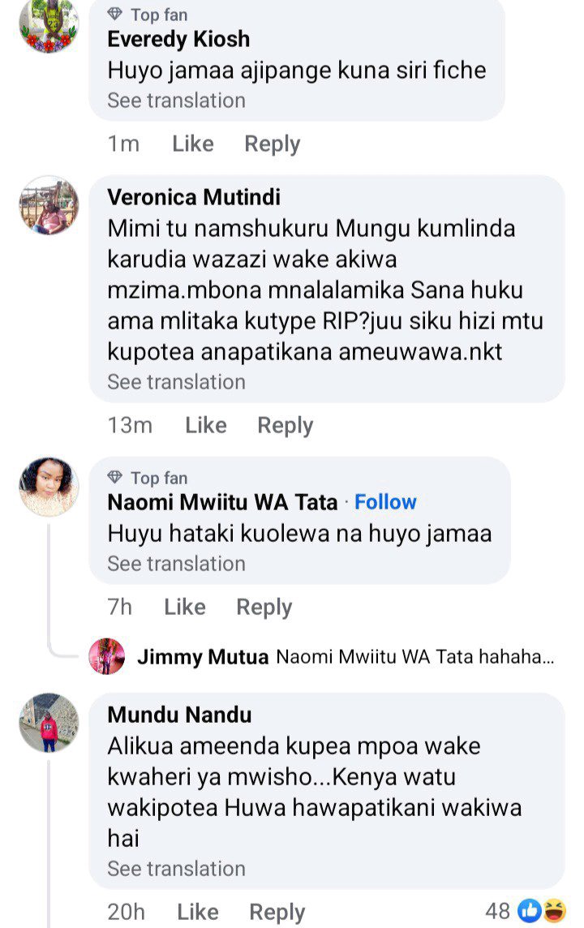Reply to Veronica Mutindi's comment

(285, 425)
